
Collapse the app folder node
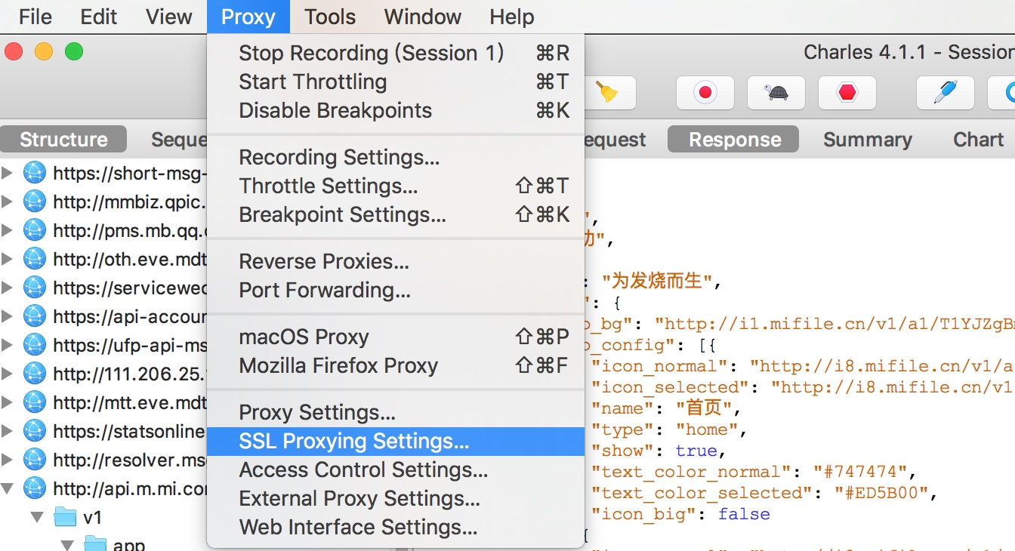click(x=66, y=545)
